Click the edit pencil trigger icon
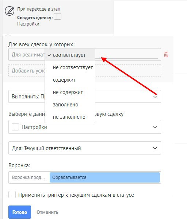Image resolution: width=187 pixels, height=219 pixels. 9,11
